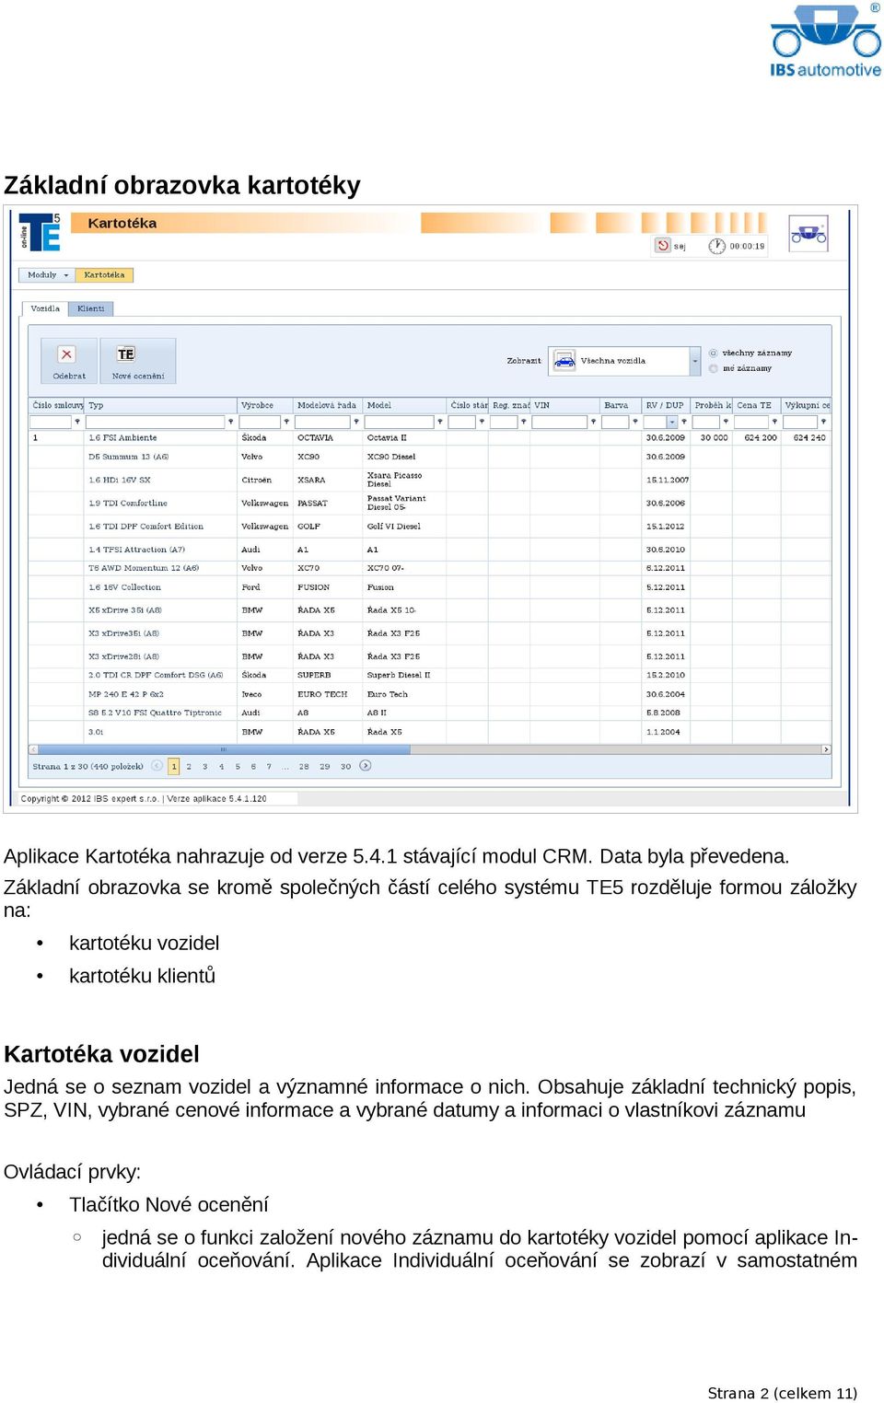Click the TE Nové ocenění icon
Image resolution: width=884 pixels, height=1403 pixels.
click(126, 354)
